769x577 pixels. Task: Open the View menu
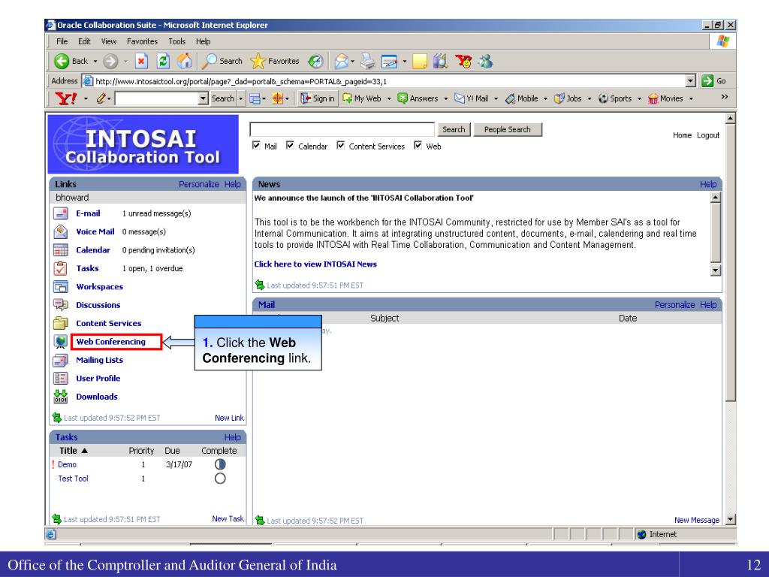[x=109, y=42]
